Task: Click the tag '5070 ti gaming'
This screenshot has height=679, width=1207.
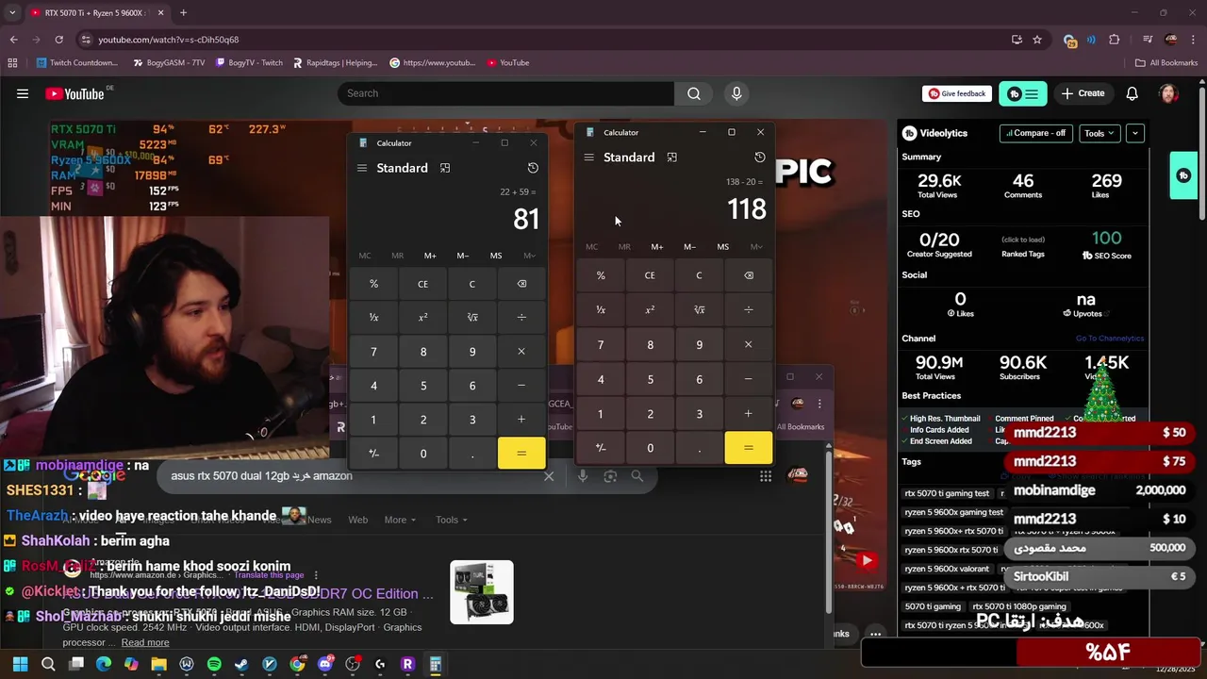Action: pos(933,606)
